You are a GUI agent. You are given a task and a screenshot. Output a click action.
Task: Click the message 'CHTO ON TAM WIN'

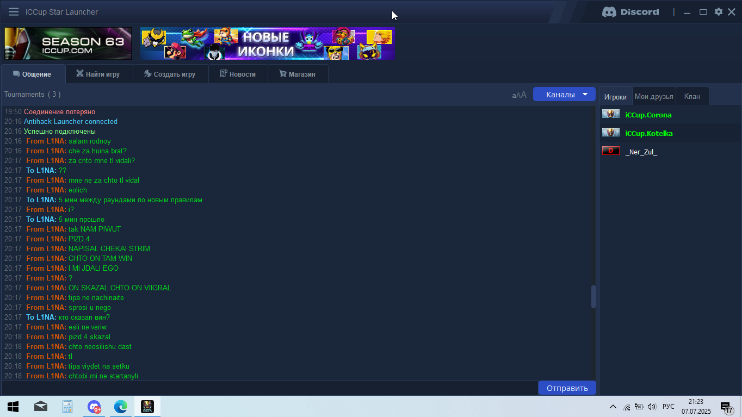pos(100,259)
